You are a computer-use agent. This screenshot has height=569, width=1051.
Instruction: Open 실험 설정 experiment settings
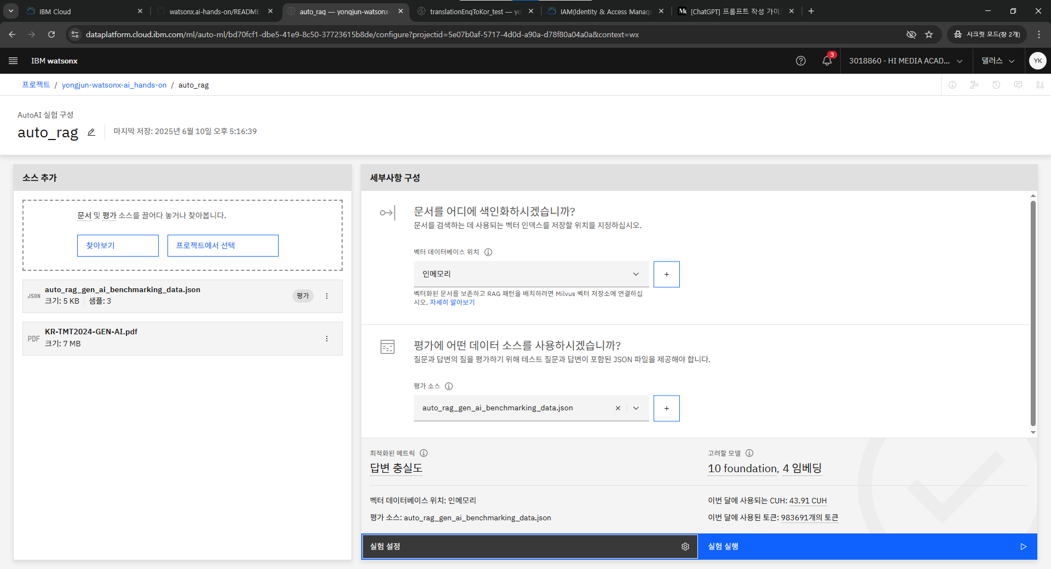(530, 547)
